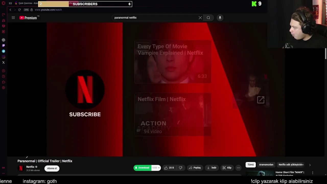Click the green Download button
This screenshot has width=327, height=184.
coord(143,168)
